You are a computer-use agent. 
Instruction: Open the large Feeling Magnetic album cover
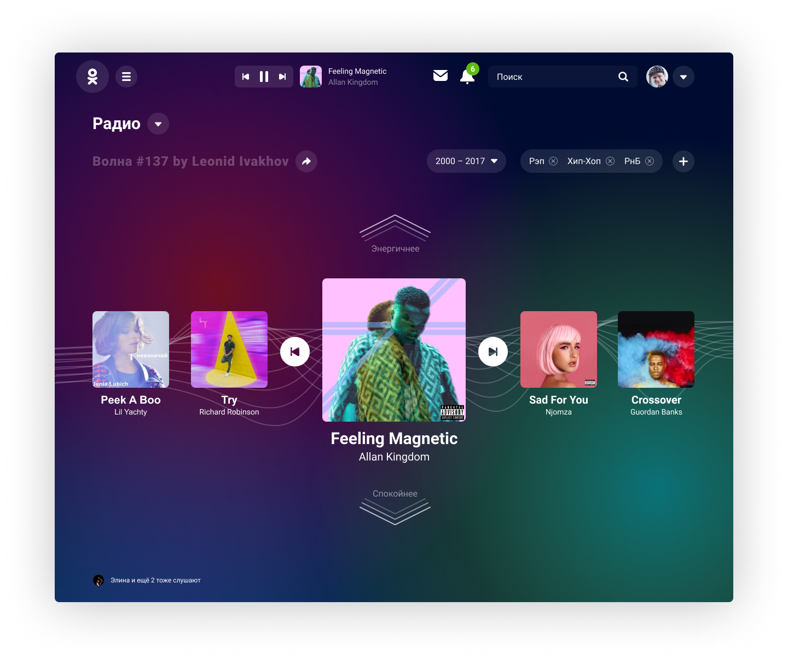[394, 350]
